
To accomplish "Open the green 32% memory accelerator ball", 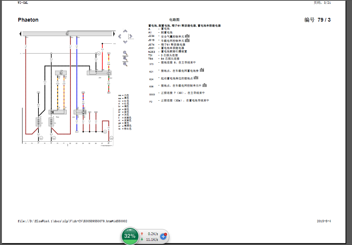I will tap(130, 236).
